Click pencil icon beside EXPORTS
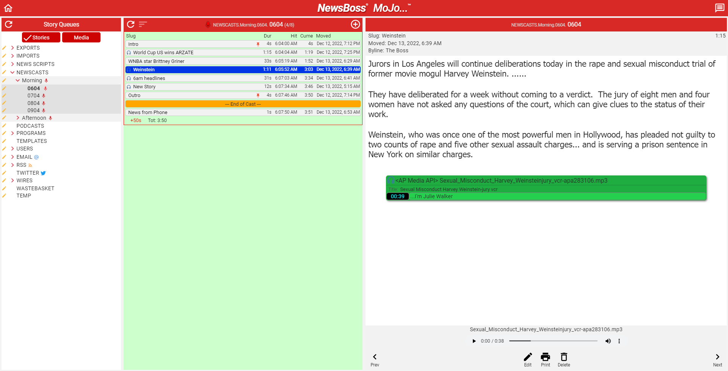 (x=4, y=48)
